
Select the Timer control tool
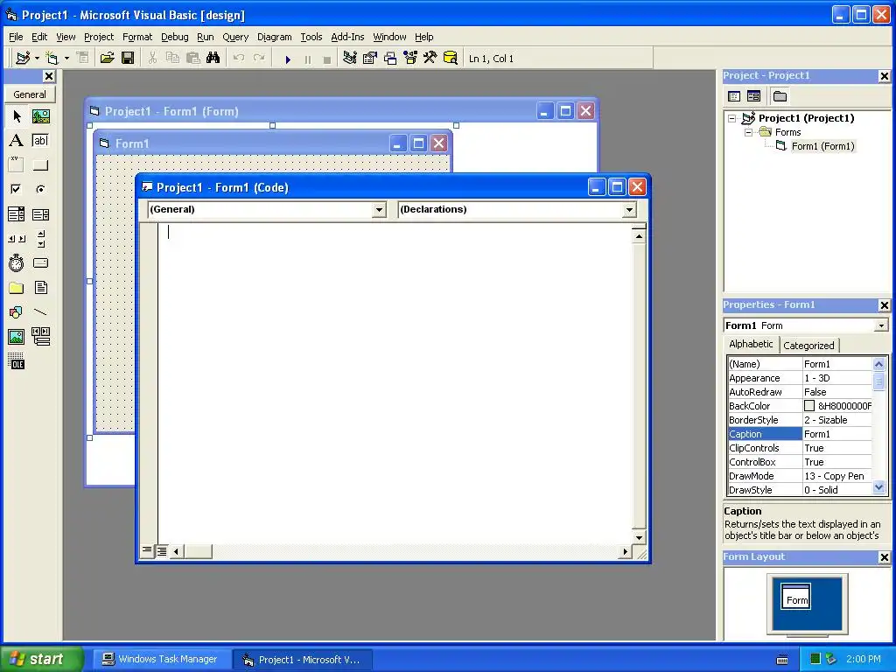pyautogui.click(x=17, y=262)
